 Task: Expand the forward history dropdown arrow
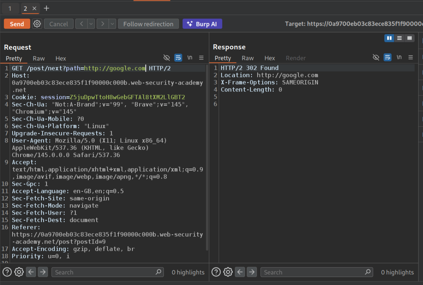tap(112, 24)
